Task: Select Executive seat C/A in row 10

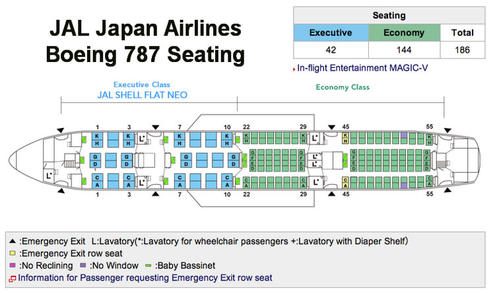Action: point(226,181)
